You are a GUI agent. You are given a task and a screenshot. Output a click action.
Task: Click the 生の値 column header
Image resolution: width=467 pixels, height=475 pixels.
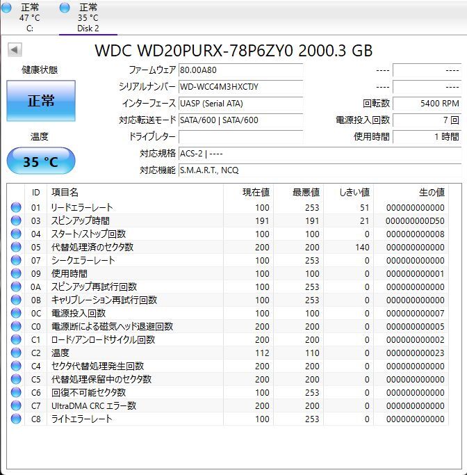coord(411,193)
